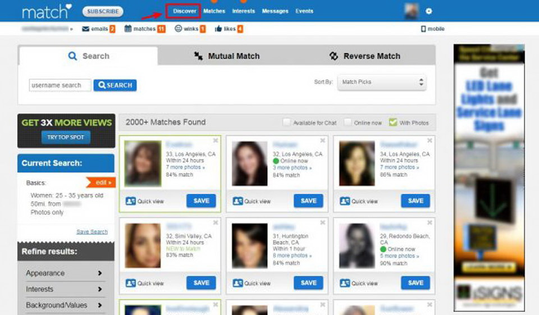This screenshot has width=539, height=315.
Task: Click the mobile phone icon
Action: [423, 29]
